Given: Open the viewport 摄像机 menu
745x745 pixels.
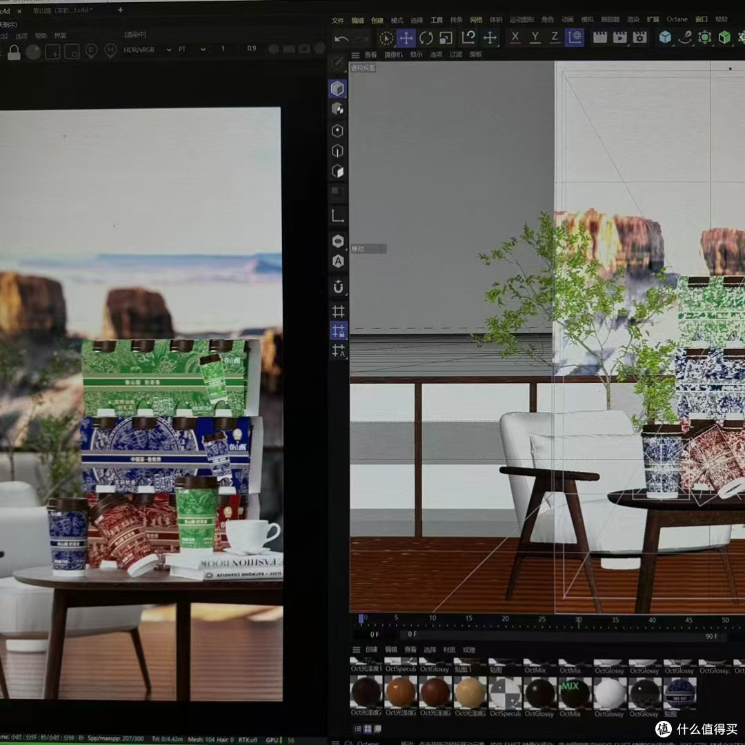Looking at the screenshot, I should (393, 54).
